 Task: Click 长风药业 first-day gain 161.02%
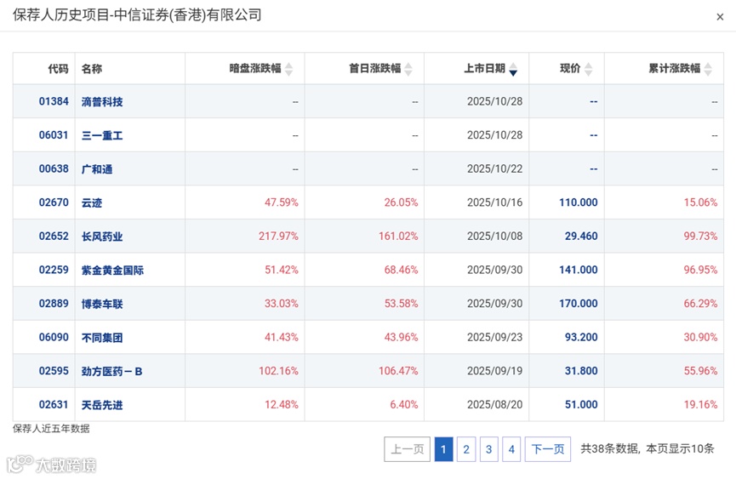tap(398, 237)
